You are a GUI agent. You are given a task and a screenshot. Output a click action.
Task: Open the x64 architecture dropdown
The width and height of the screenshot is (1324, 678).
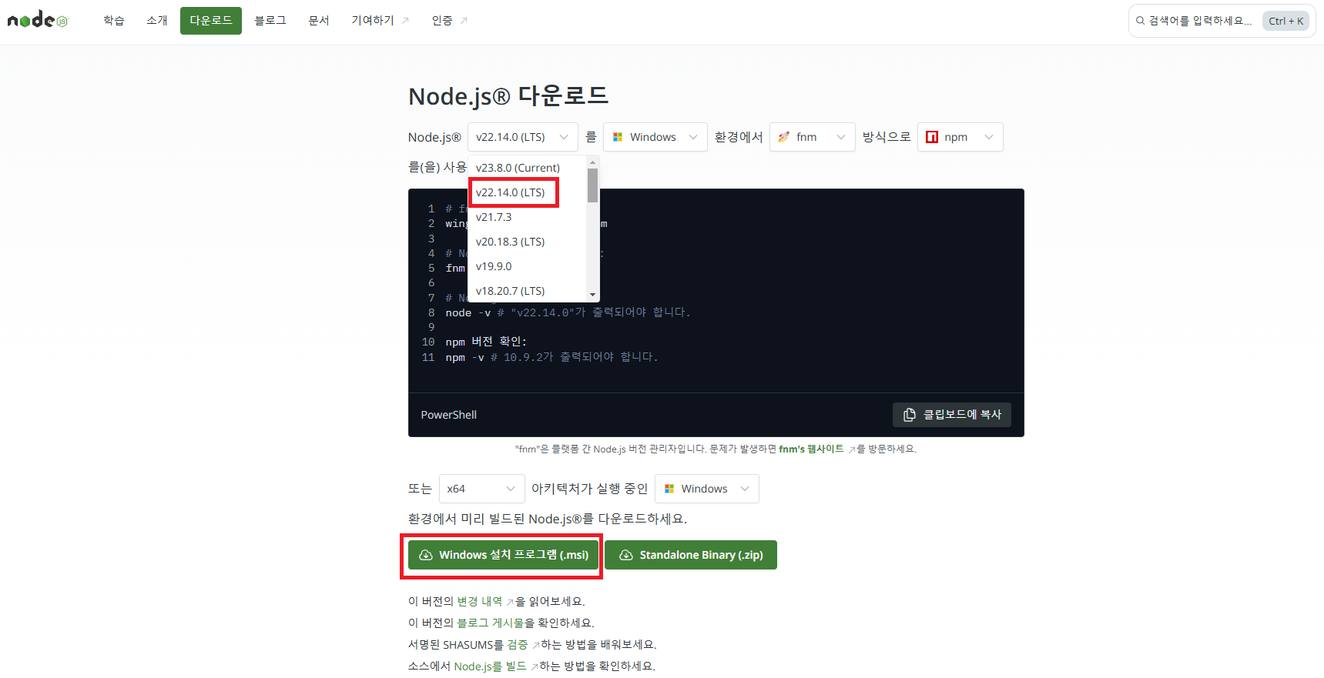(482, 489)
